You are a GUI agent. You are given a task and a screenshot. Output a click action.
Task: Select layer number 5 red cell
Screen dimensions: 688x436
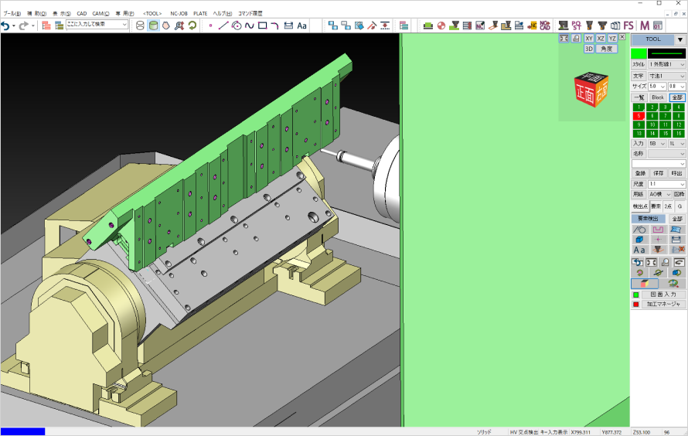[639, 116]
